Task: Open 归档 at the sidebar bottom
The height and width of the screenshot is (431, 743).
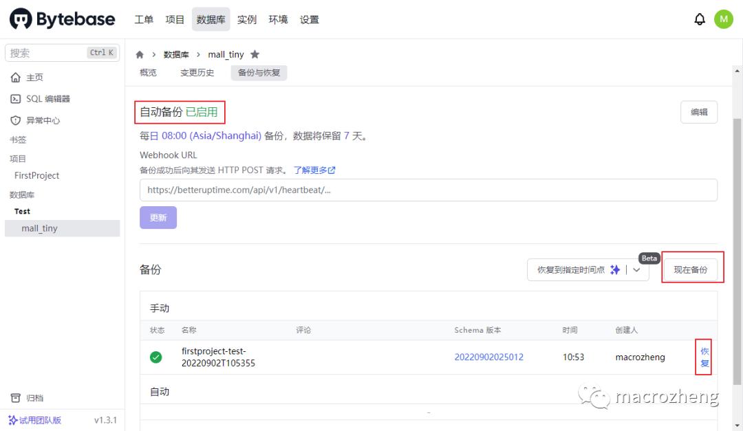Action: 28,397
